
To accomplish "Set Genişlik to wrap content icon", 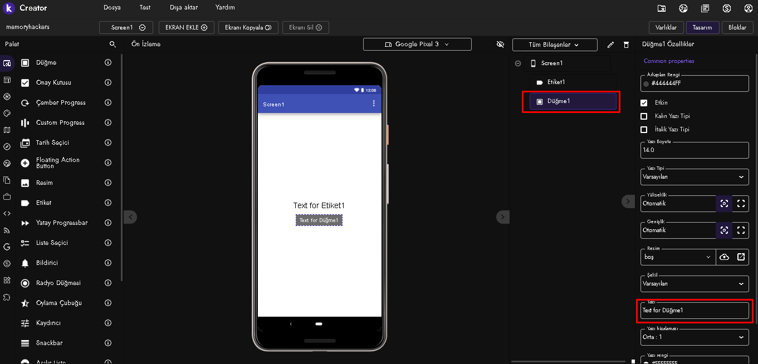I will tap(724, 230).
